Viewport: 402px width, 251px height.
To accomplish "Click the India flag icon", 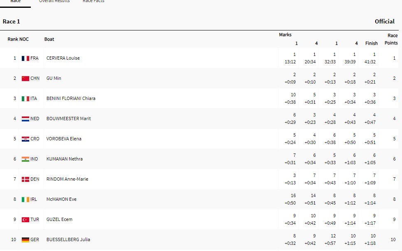I will (x=26, y=159).
